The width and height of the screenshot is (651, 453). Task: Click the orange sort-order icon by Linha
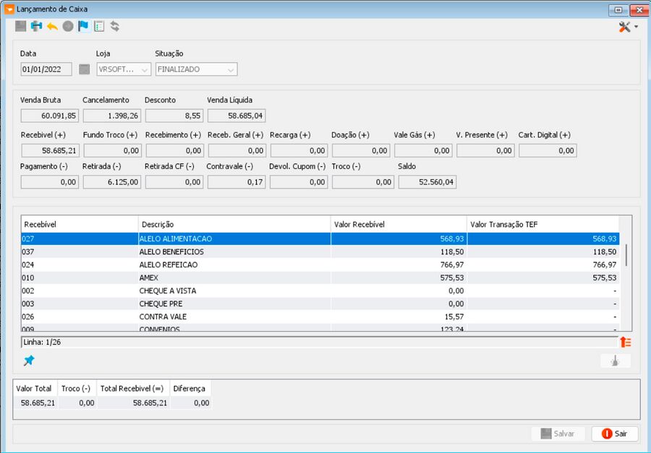tap(626, 342)
